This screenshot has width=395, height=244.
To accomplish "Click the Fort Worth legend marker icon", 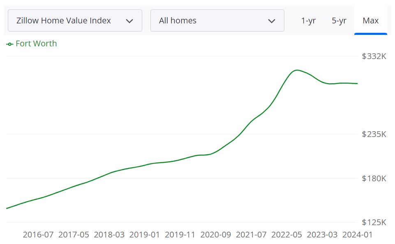I will (9, 44).
